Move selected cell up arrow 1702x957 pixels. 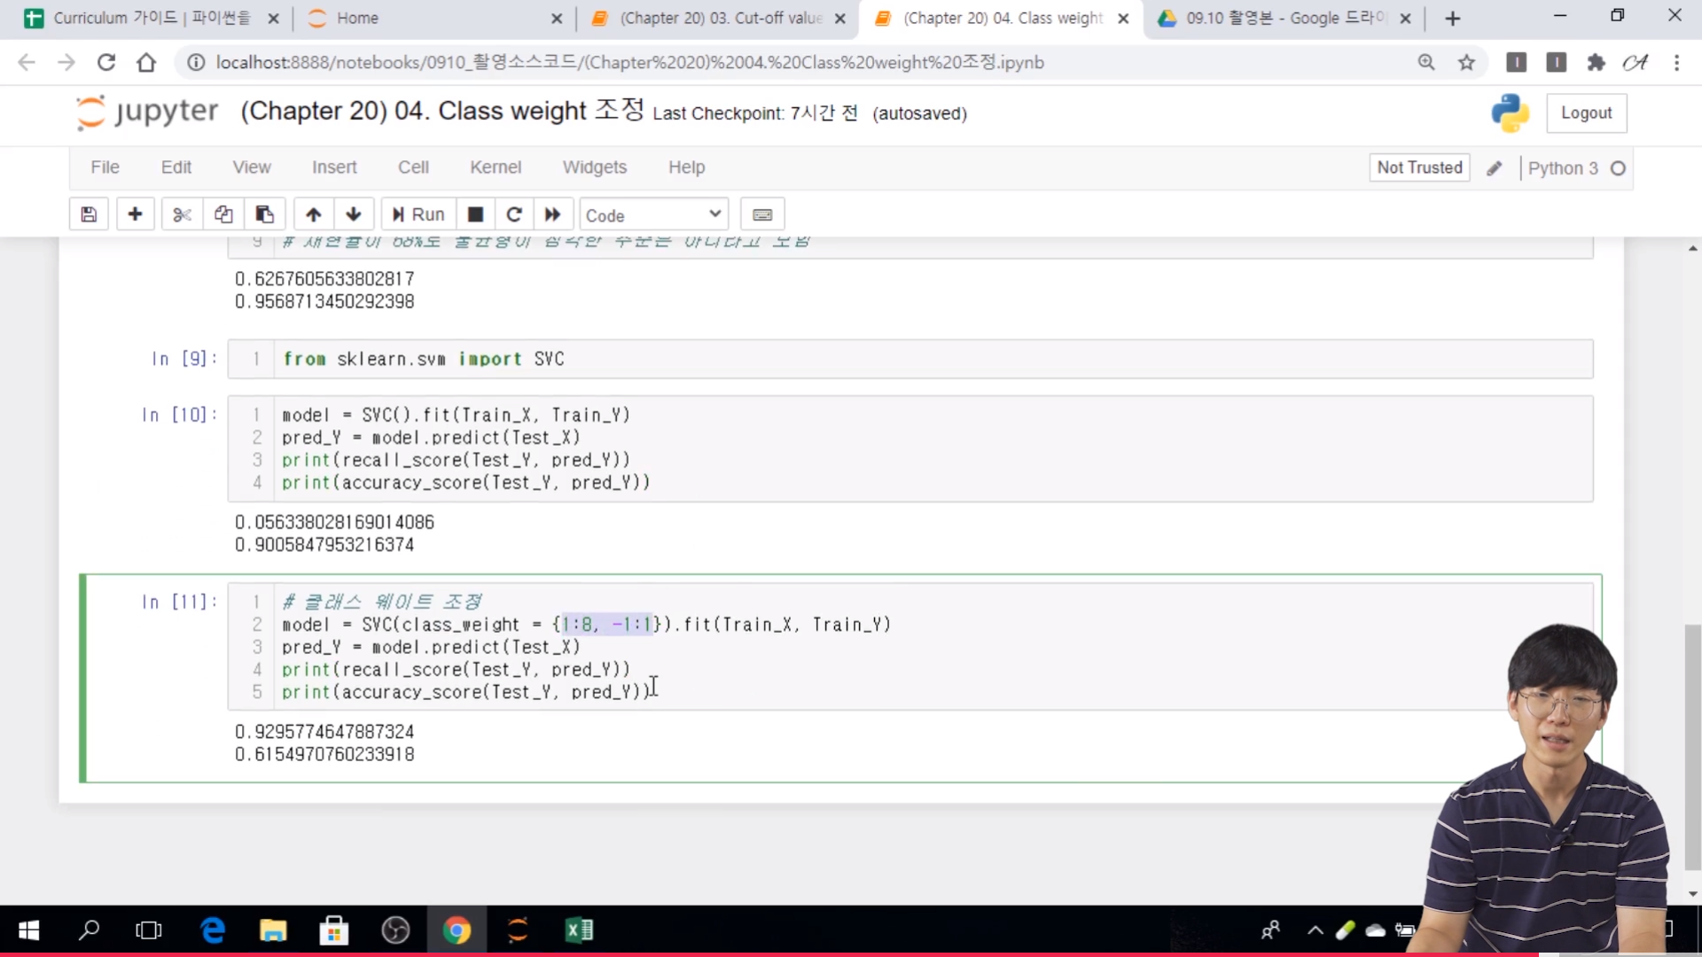(x=313, y=214)
